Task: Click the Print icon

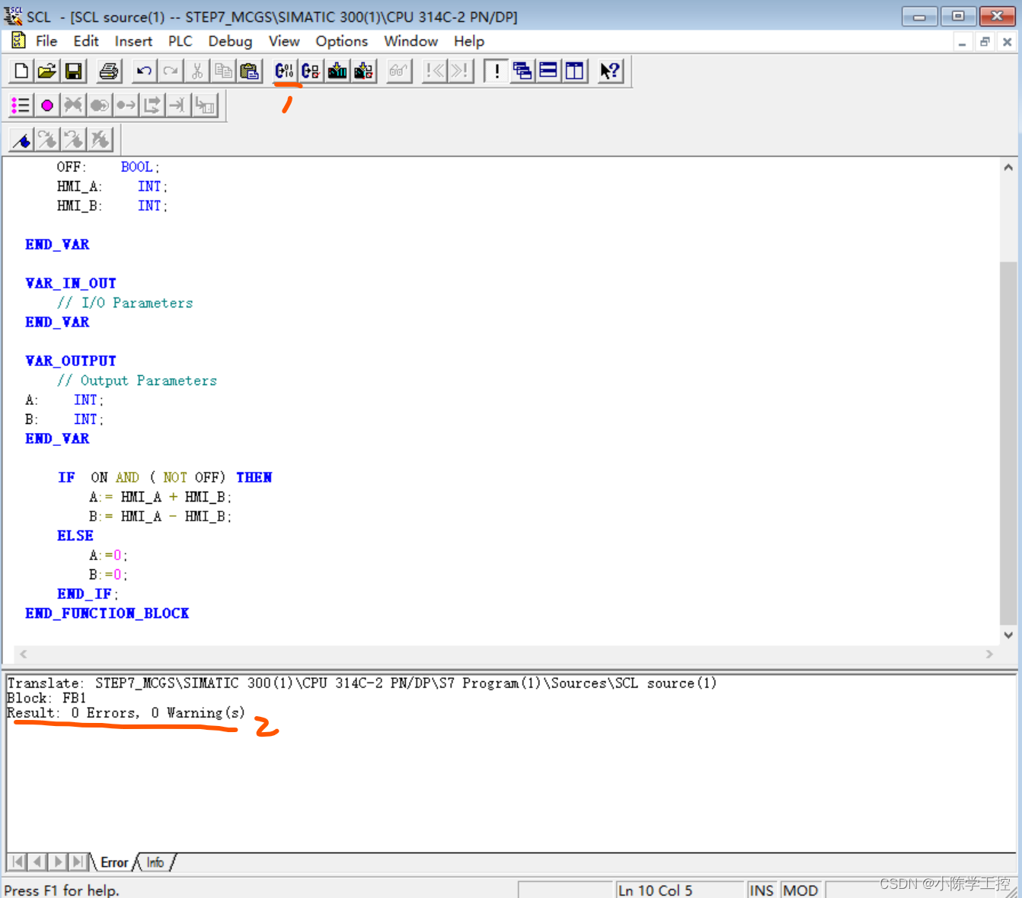Action: (x=109, y=70)
